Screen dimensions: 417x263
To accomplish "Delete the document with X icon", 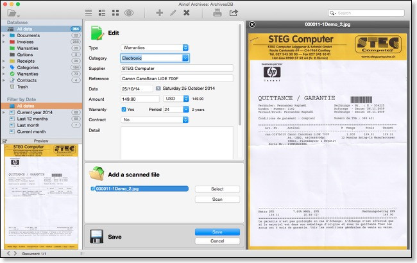I will click(187, 12).
